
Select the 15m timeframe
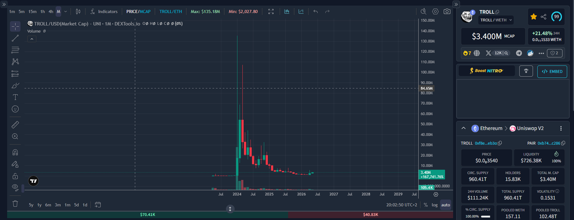click(x=33, y=11)
